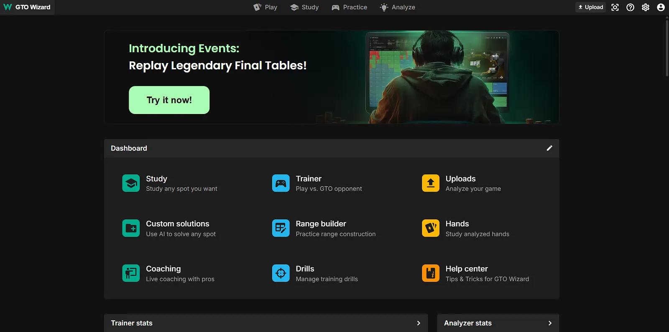Image resolution: width=669 pixels, height=332 pixels.
Task: Click the screenshot capture icon
Action: point(615,7)
